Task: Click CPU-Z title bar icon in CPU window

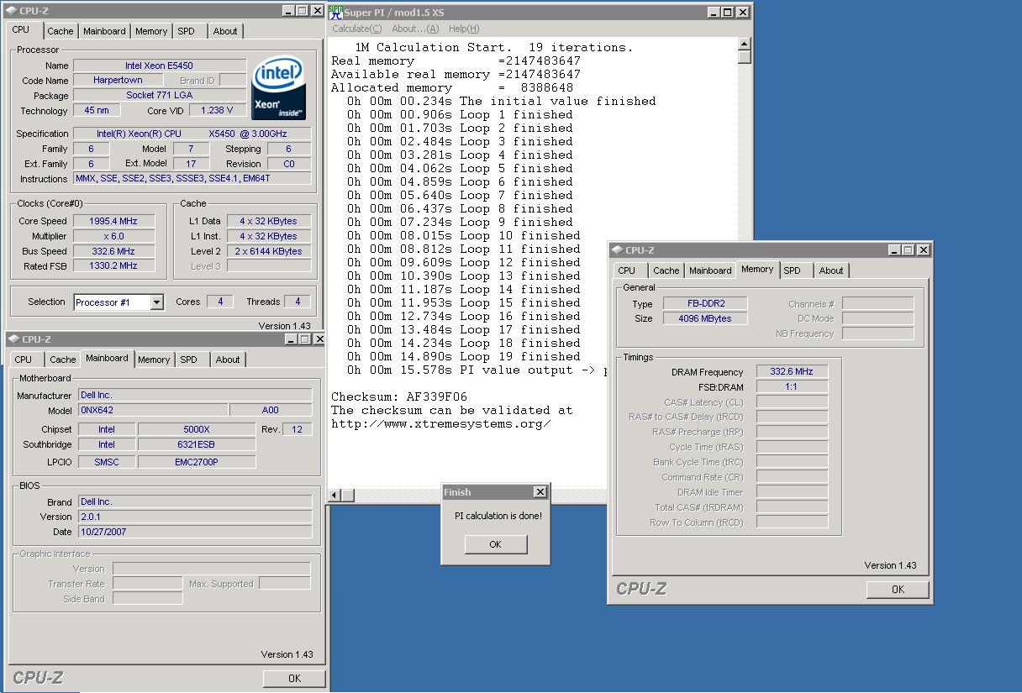Action: 13,11
